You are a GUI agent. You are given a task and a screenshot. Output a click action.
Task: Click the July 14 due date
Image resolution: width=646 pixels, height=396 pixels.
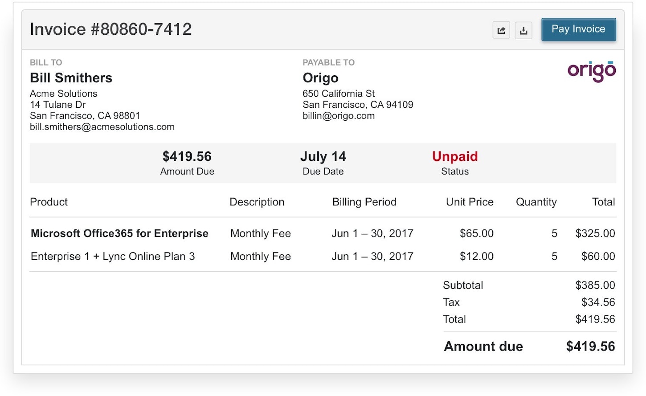323,156
